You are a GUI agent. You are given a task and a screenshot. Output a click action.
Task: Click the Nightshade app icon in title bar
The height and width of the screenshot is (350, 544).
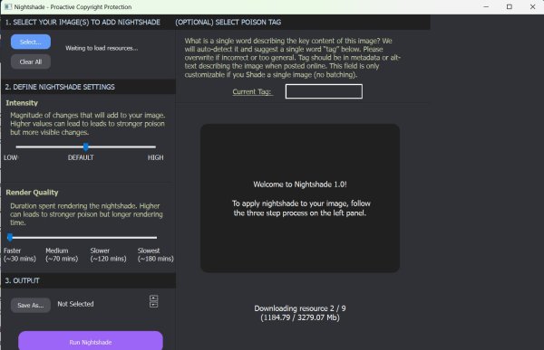point(8,6)
